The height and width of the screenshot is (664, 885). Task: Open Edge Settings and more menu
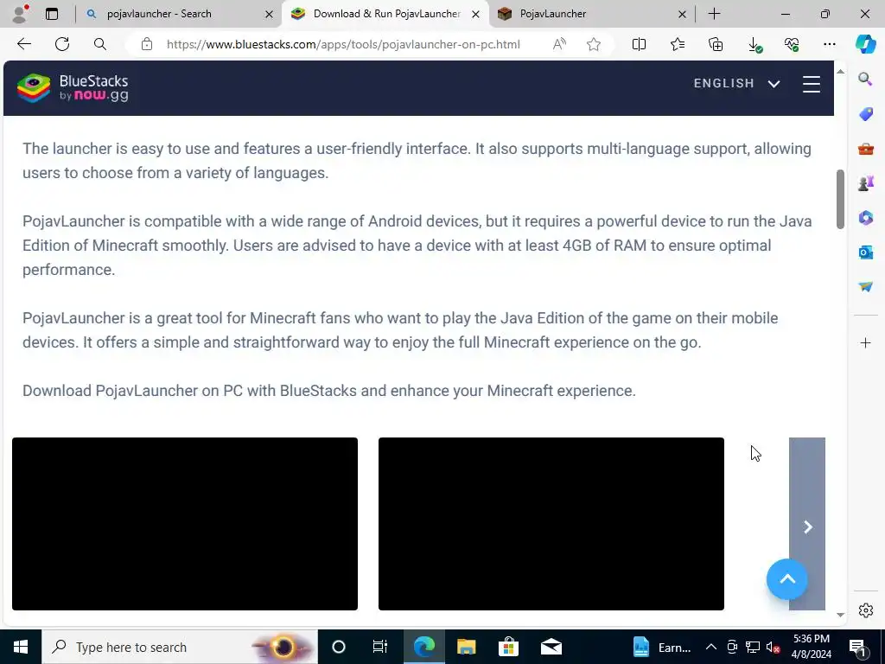tap(829, 44)
